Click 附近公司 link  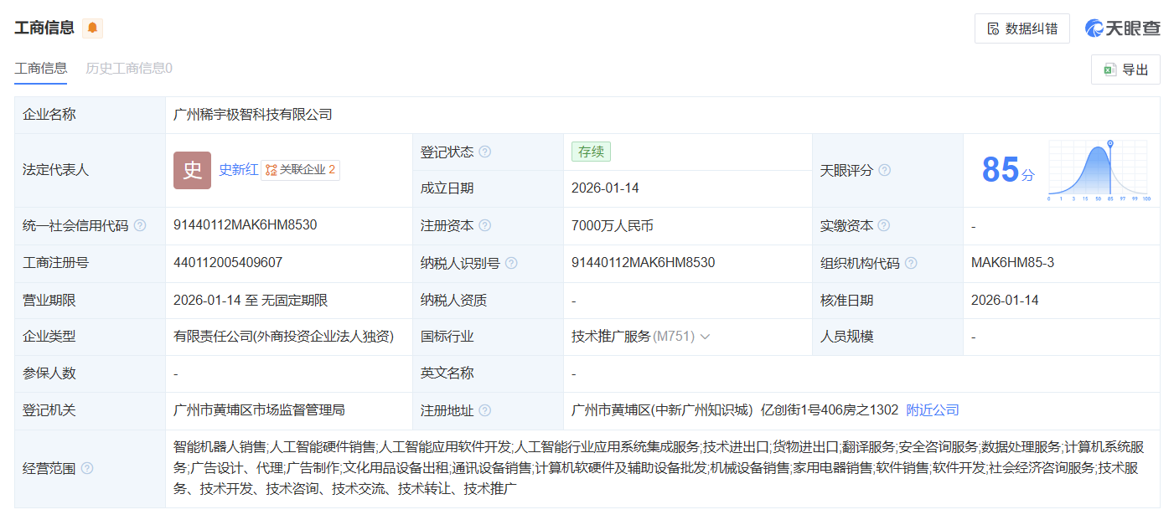[x=933, y=410]
